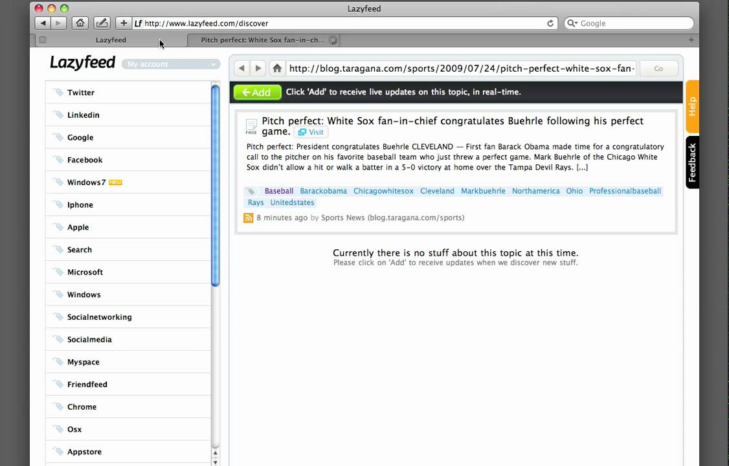Viewport: 729px width, 466px height.
Task: Click the Pitch perfect article headline
Action: click(453, 126)
